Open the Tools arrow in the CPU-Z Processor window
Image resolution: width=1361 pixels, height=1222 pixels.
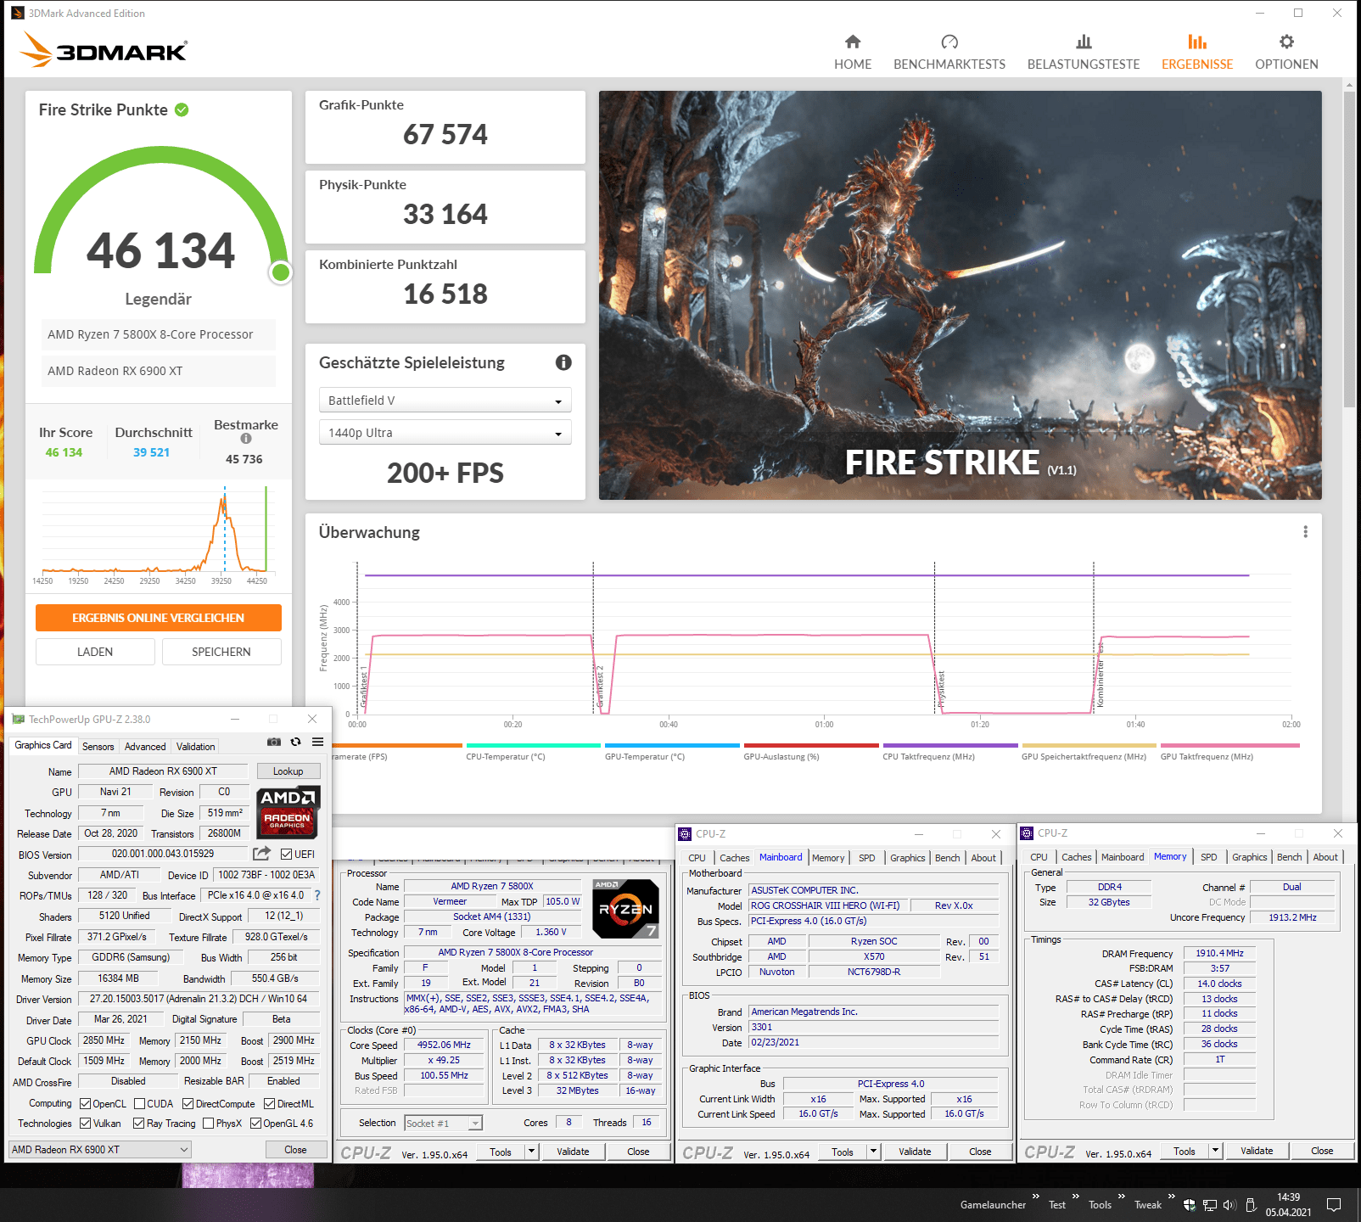(x=532, y=1152)
